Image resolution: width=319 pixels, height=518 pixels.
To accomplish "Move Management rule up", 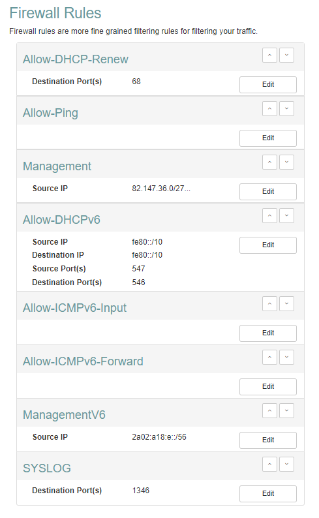I will (x=269, y=162).
